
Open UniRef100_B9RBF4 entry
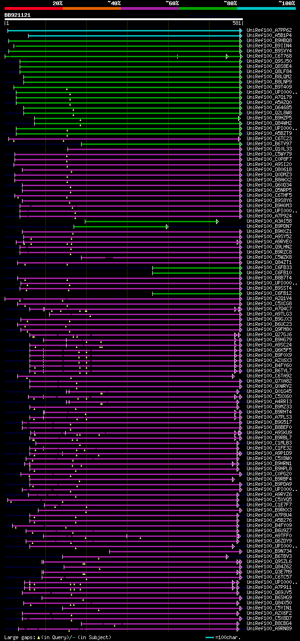(x=269, y=479)
